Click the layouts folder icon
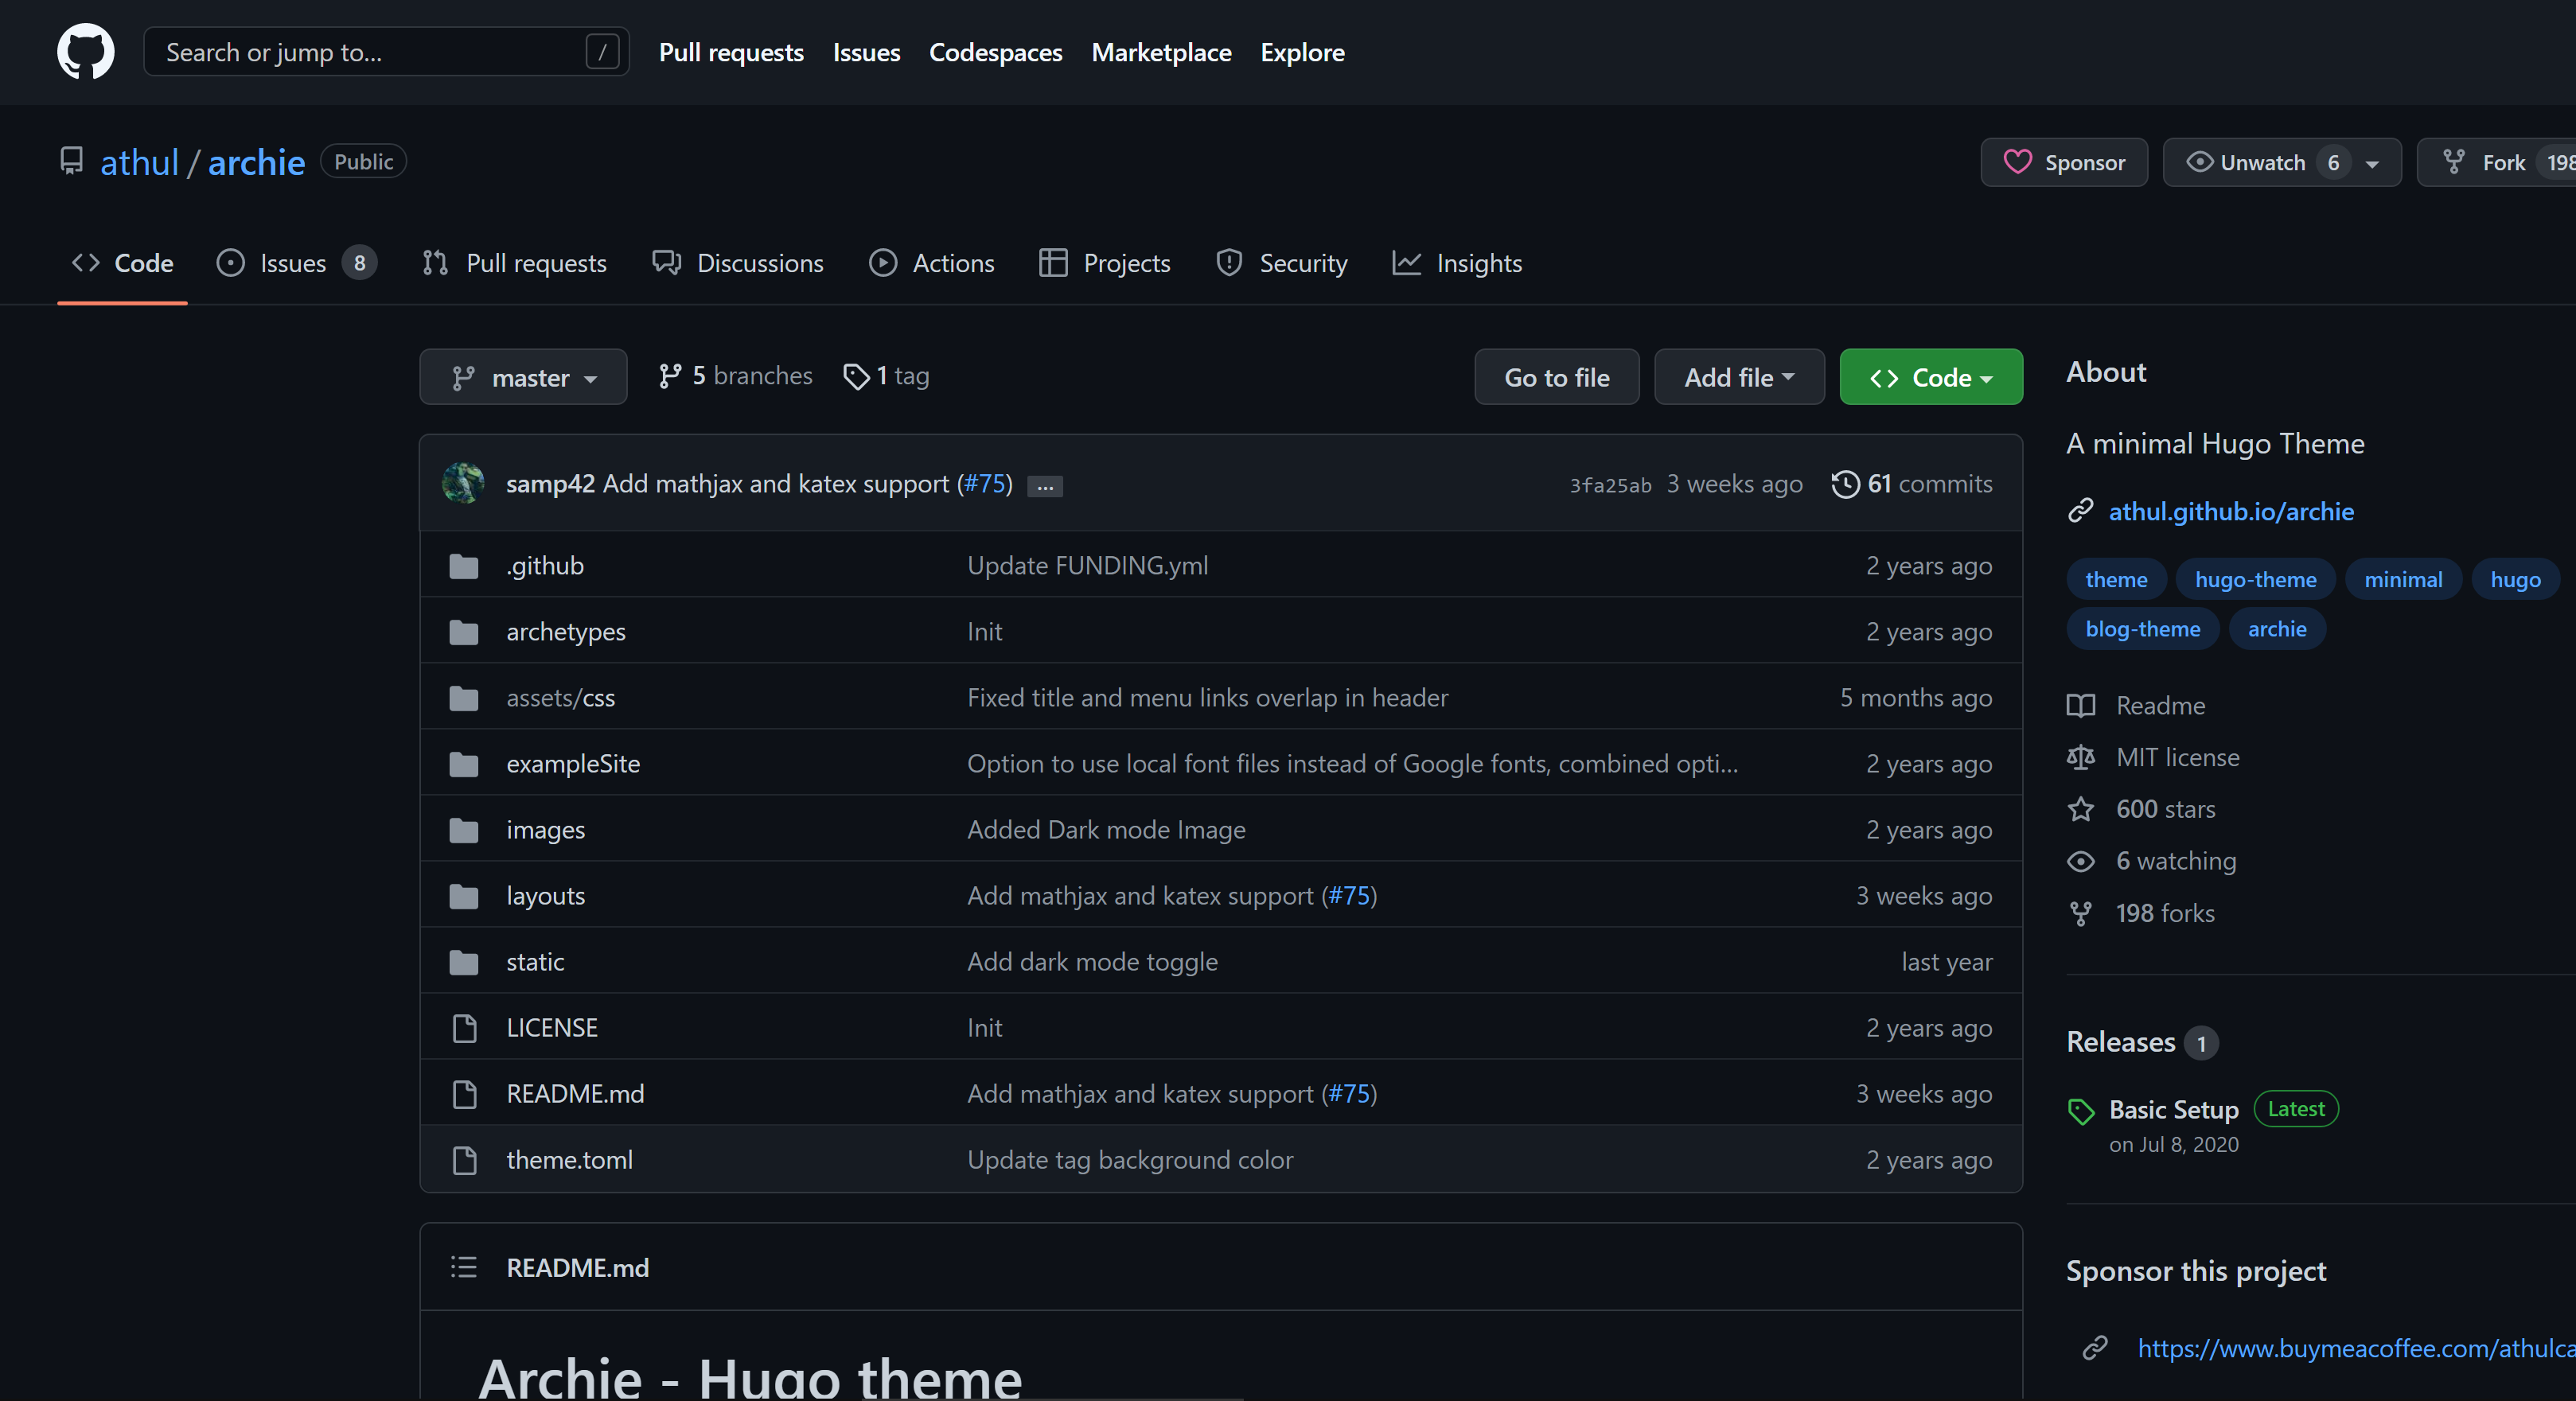 [x=464, y=896]
